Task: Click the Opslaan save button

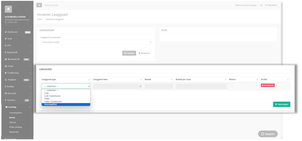Action: pos(129,53)
